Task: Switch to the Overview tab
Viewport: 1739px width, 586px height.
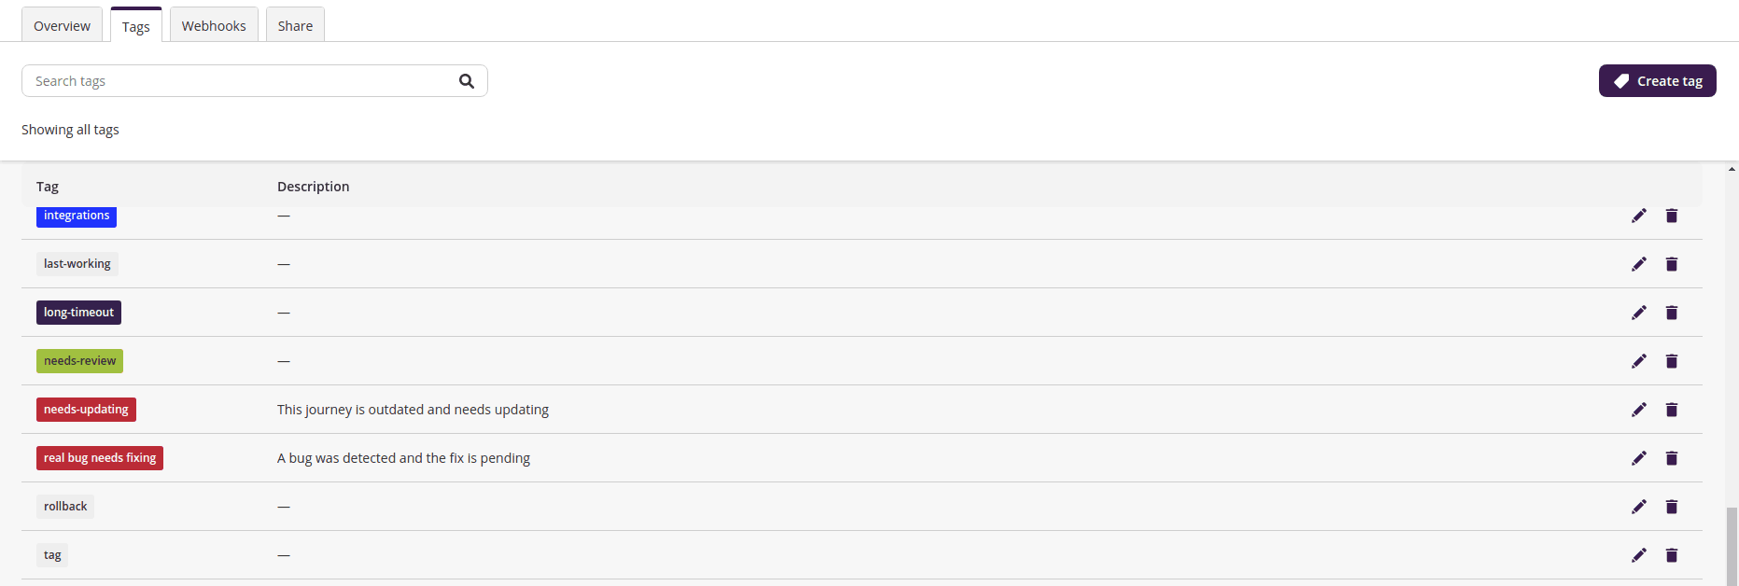Action: tap(62, 25)
